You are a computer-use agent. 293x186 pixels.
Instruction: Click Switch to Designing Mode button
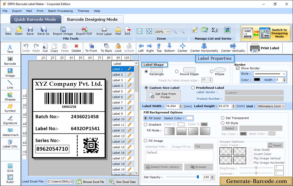point(266,33)
